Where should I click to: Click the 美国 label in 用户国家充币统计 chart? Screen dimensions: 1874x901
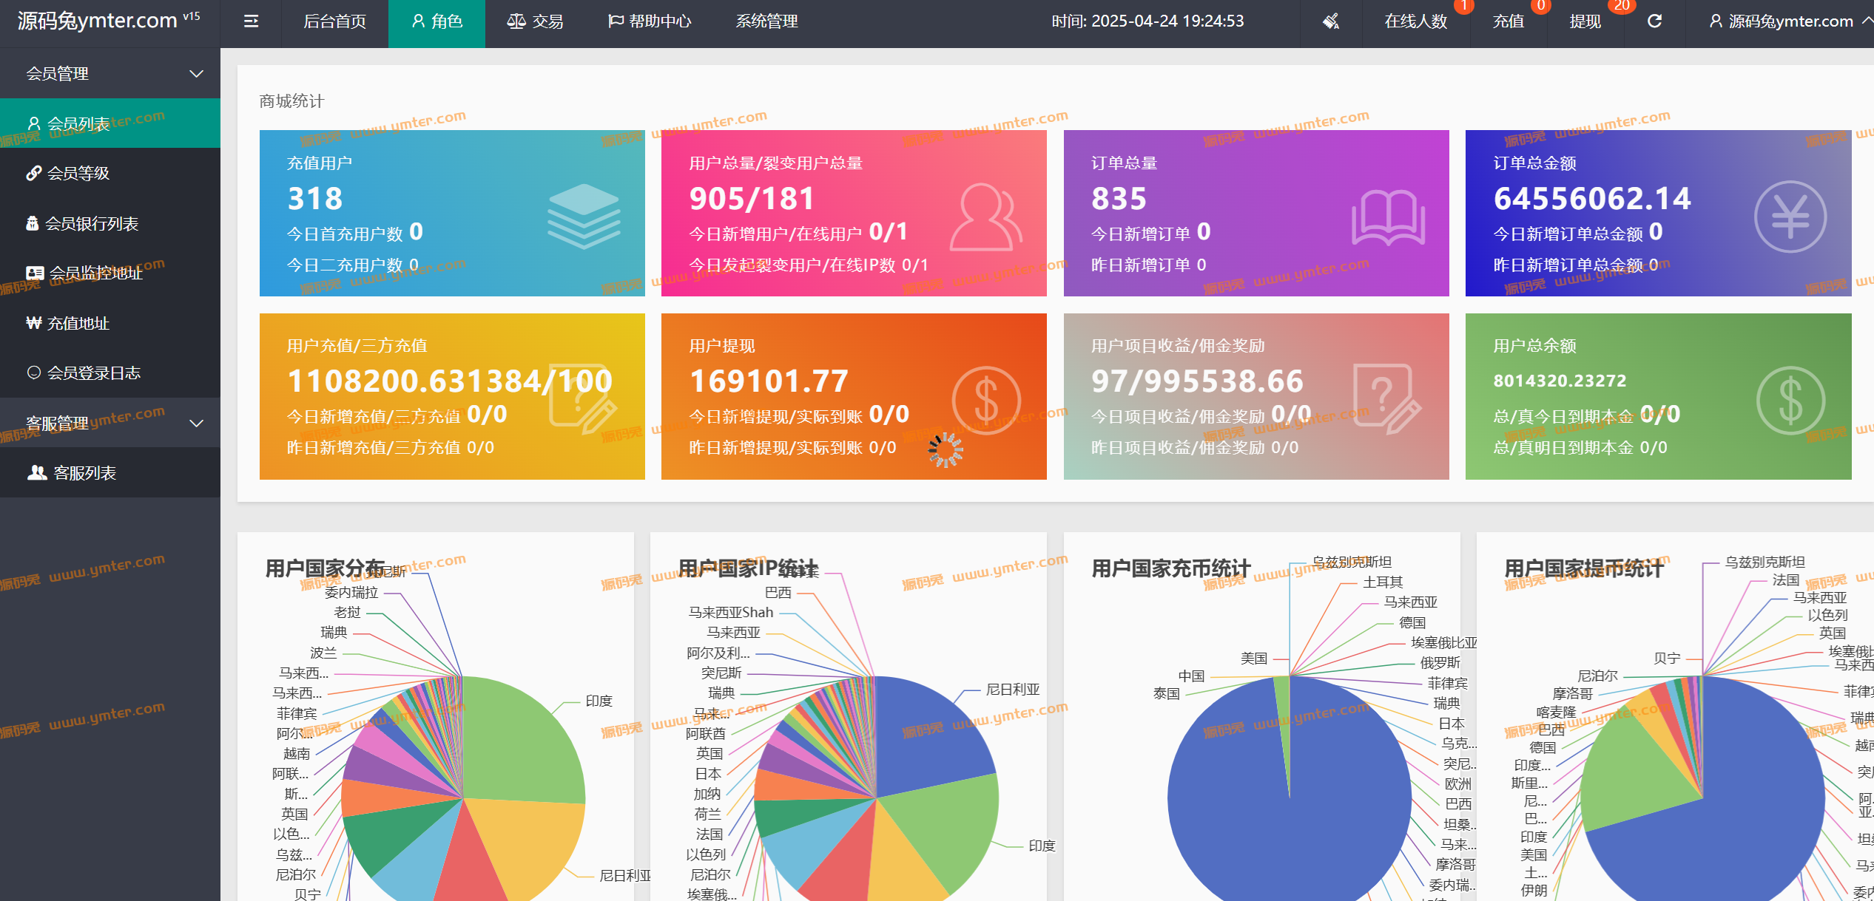(1254, 658)
